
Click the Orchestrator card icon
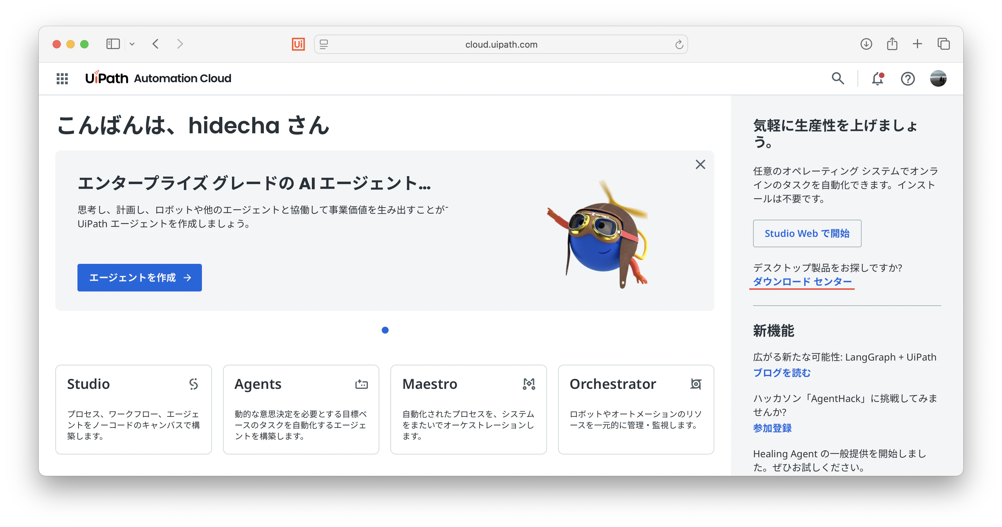pos(696,384)
